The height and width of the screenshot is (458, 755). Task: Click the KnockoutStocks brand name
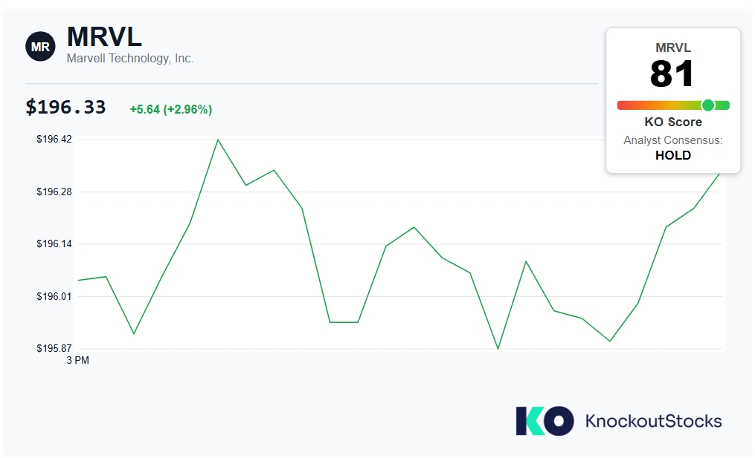click(x=653, y=421)
